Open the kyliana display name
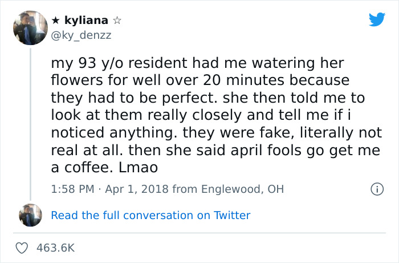 (86, 21)
